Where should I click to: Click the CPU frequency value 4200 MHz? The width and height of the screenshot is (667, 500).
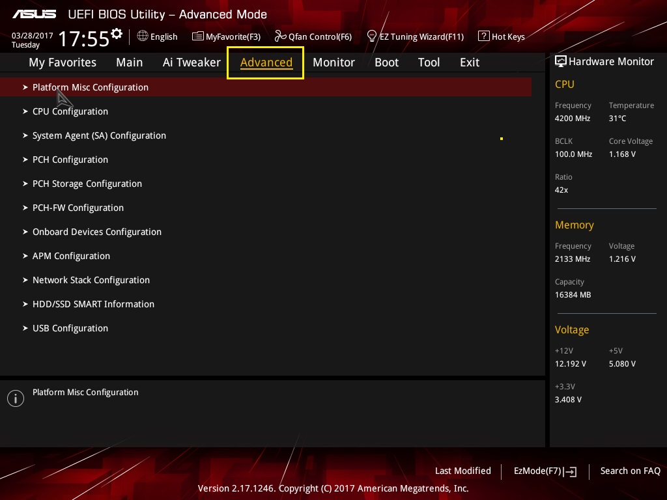click(573, 118)
